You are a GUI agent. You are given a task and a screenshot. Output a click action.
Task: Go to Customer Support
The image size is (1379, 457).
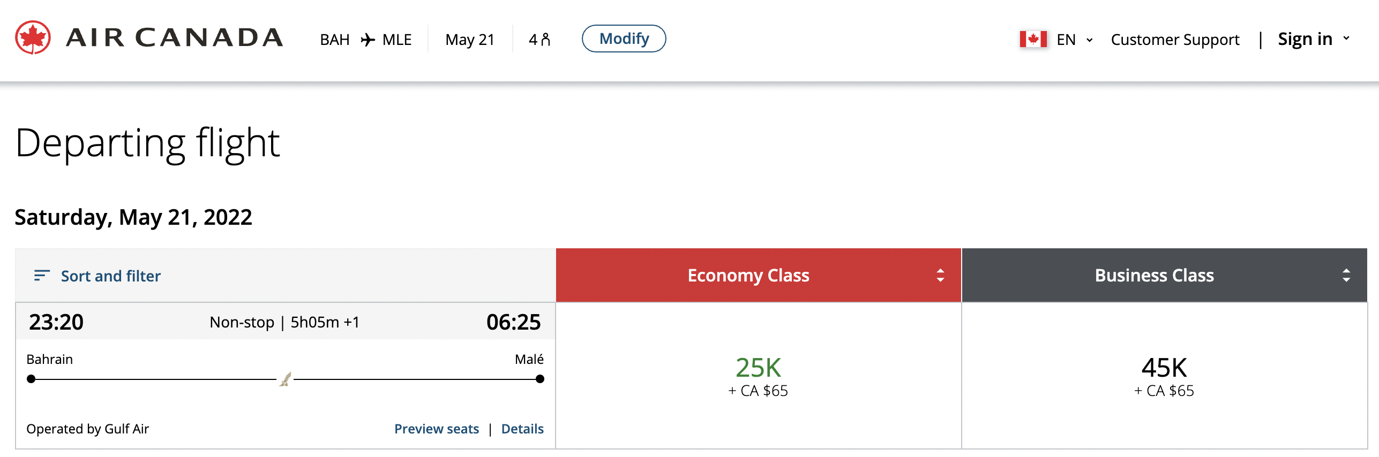1175,40
